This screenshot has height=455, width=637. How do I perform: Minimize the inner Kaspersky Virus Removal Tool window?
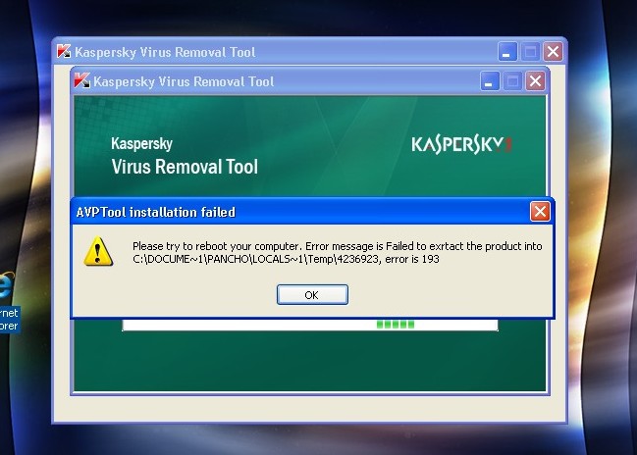click(x=490, y=81)
